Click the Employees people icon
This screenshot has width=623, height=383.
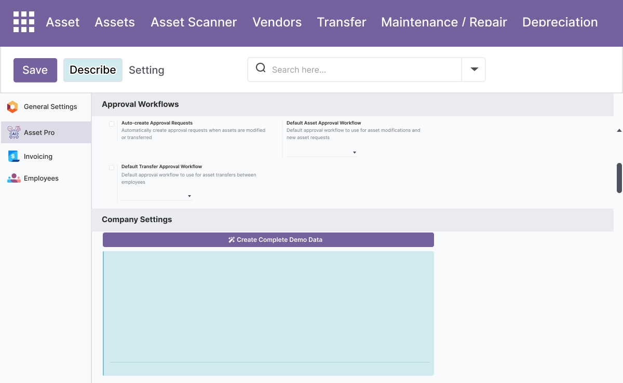point(14,178)
